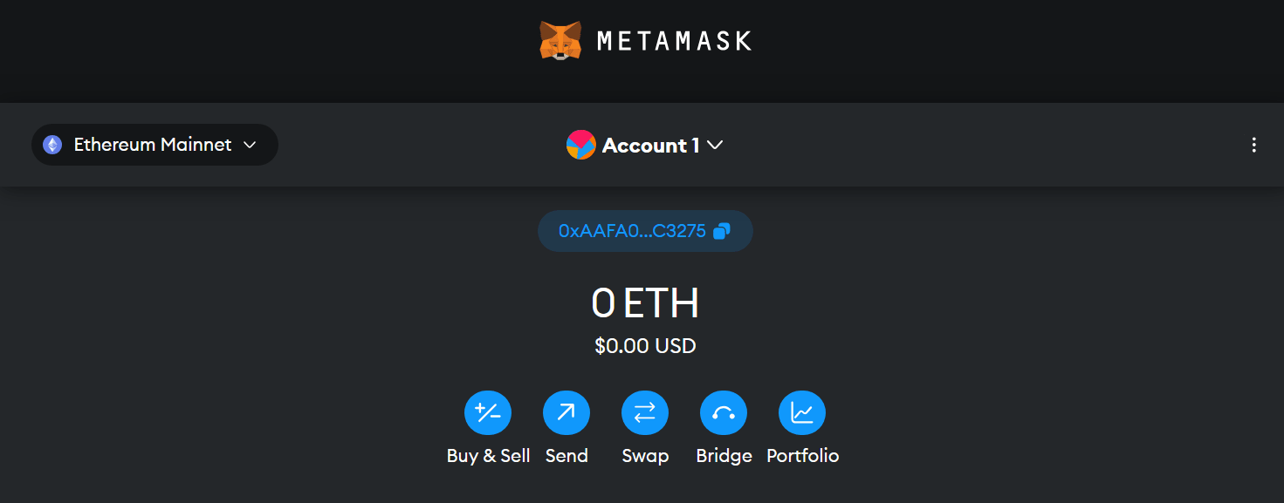Expand the chevron next to Account 1
The image size is (1284, 503).
[715, 146]
